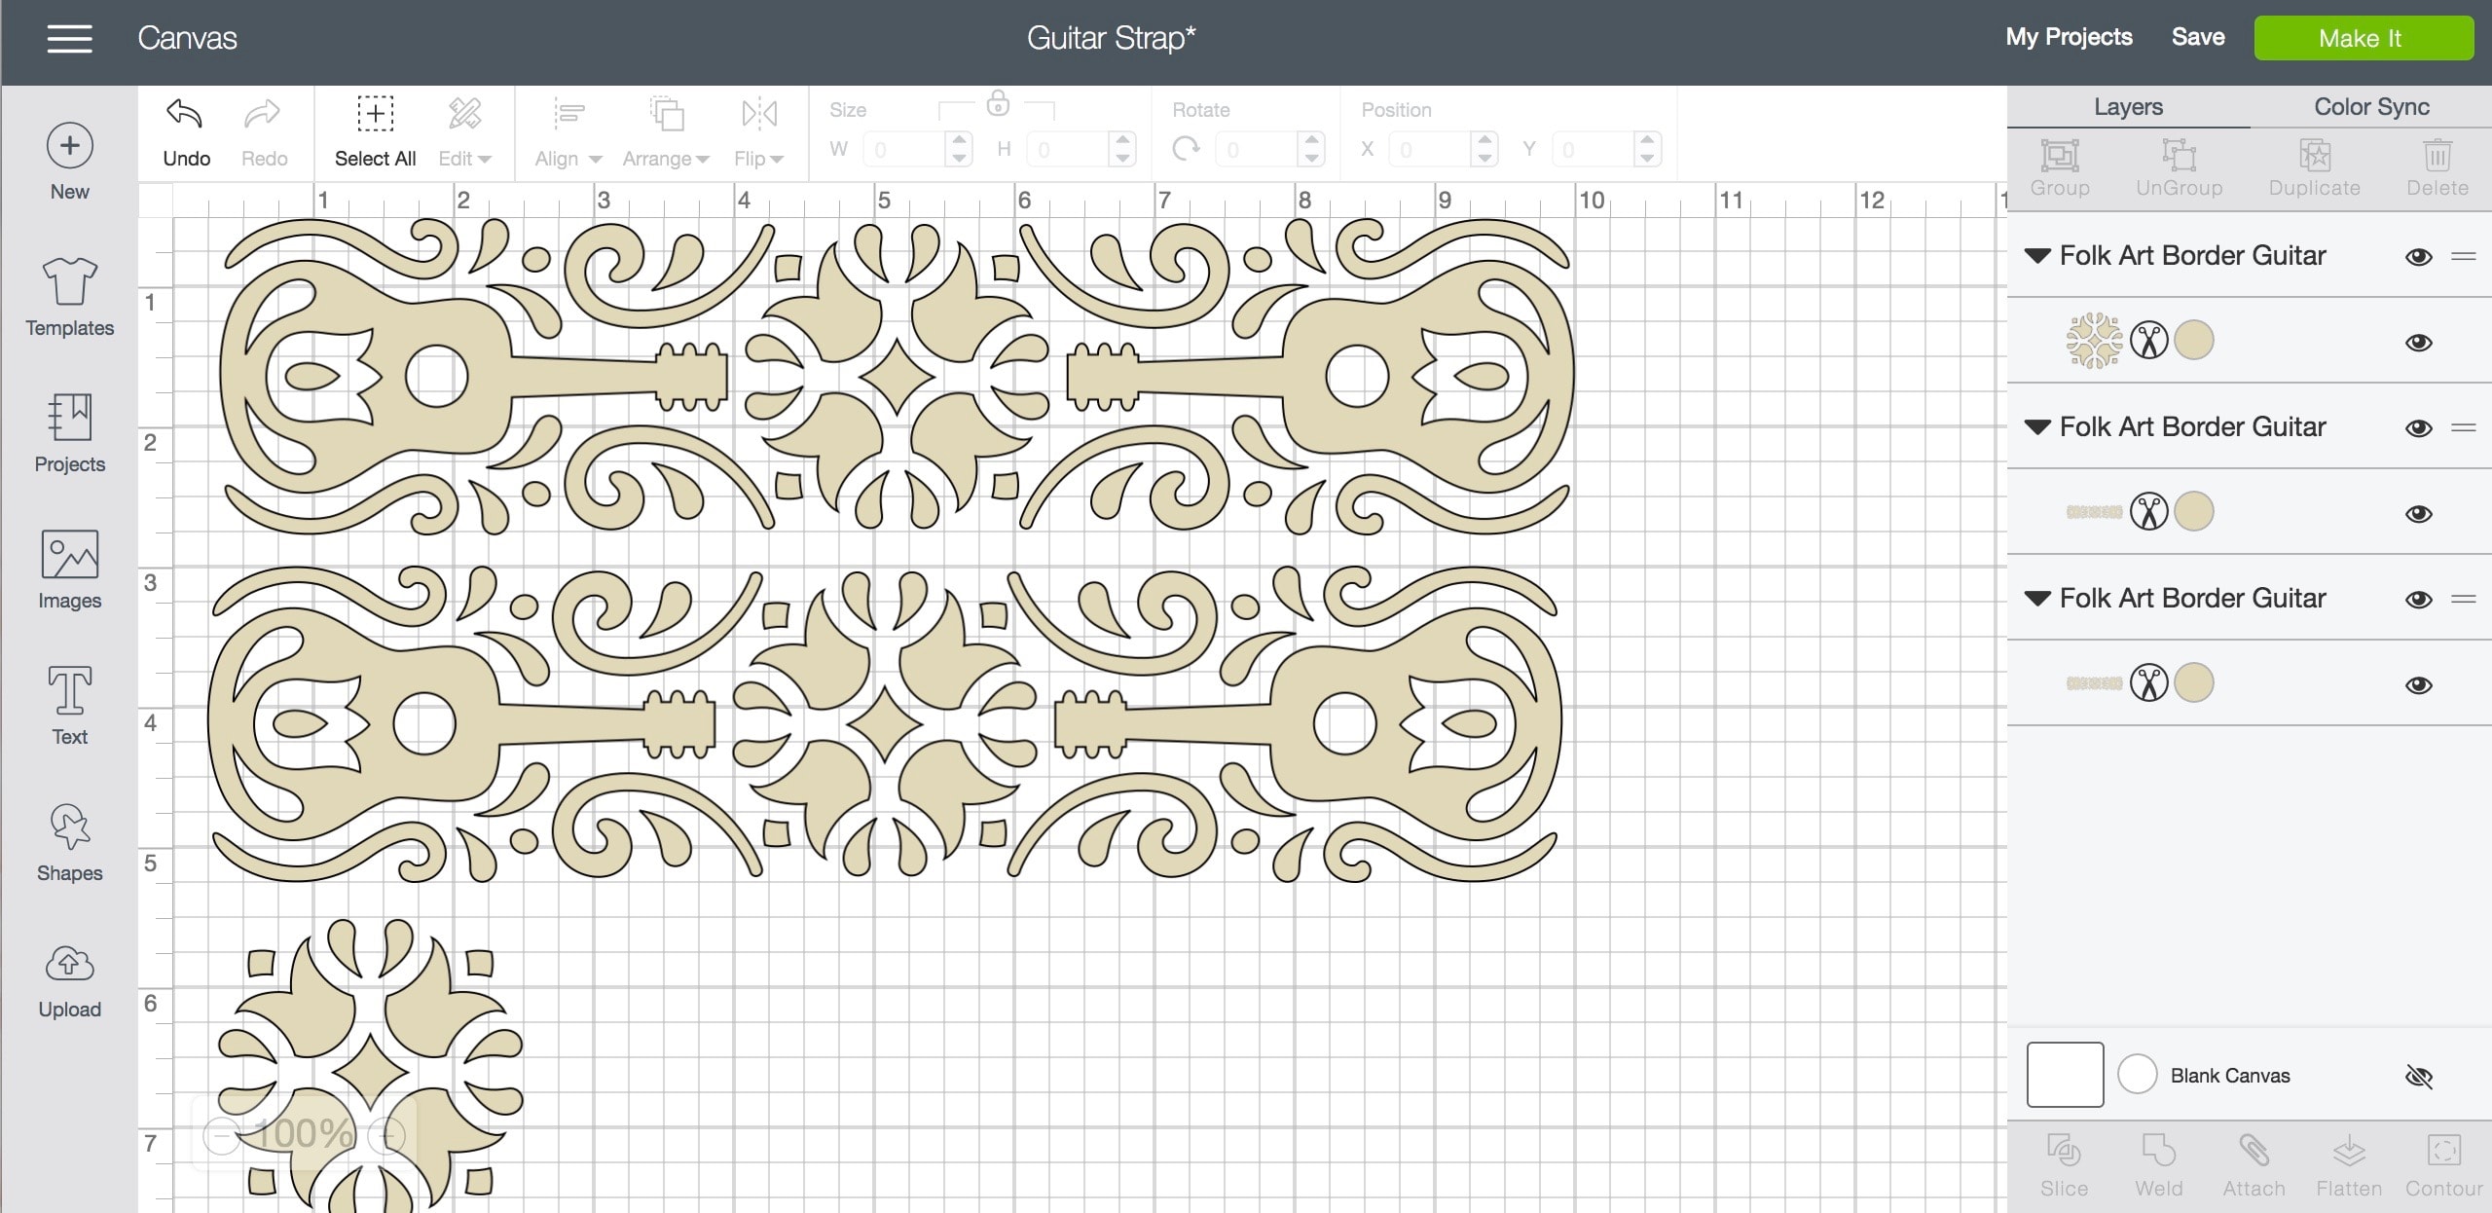
Task: Click the Delete layer icon
Action: [x=2437, y=168]
